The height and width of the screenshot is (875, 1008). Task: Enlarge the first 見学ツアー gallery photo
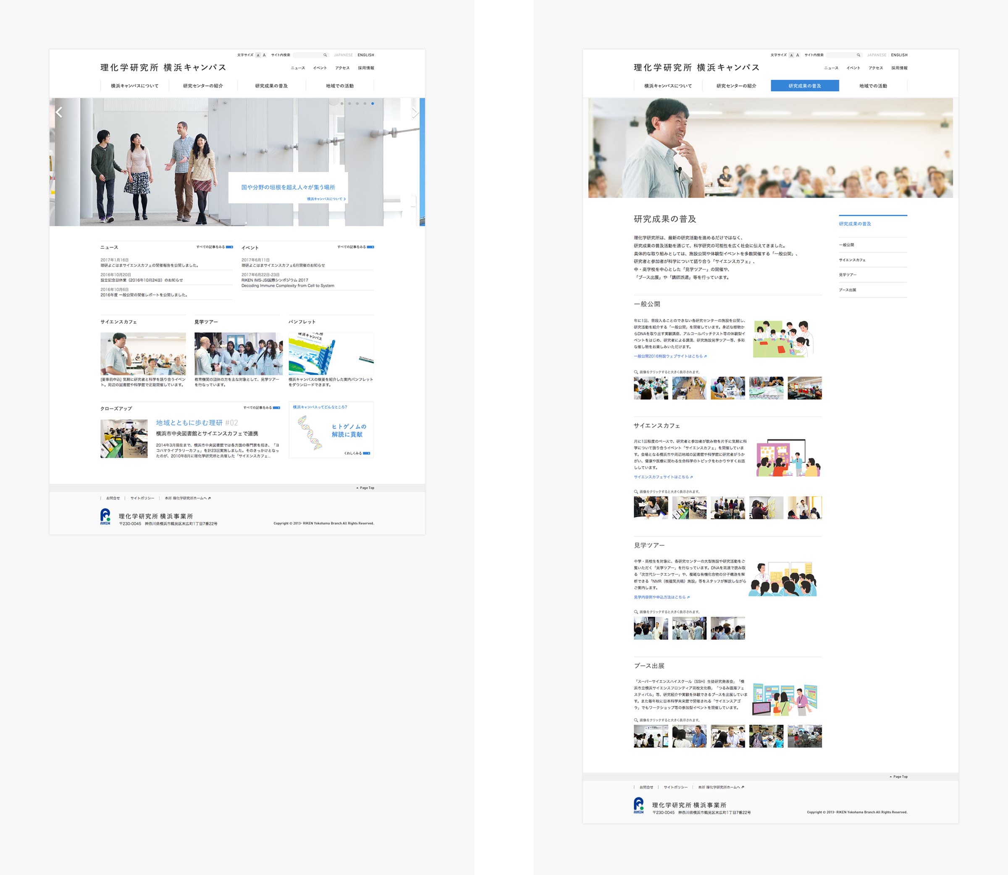click(651, 629)
